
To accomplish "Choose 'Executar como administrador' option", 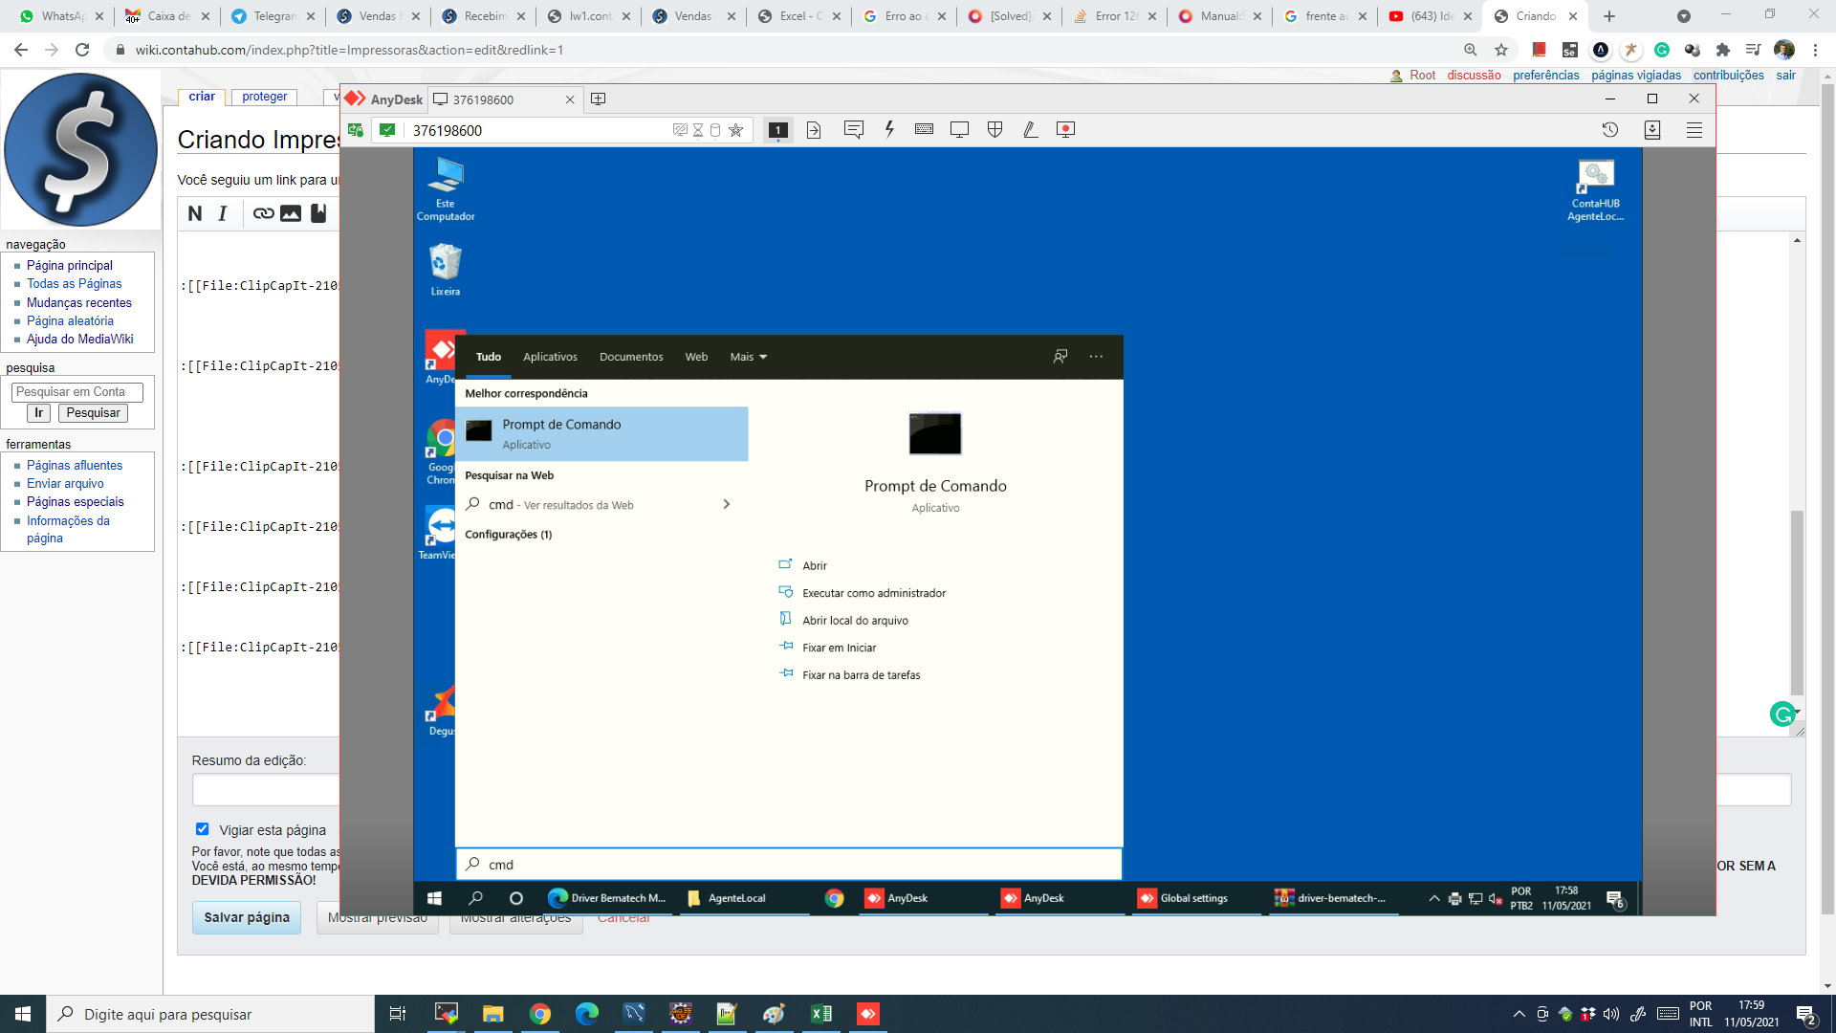I will (874, 593).
